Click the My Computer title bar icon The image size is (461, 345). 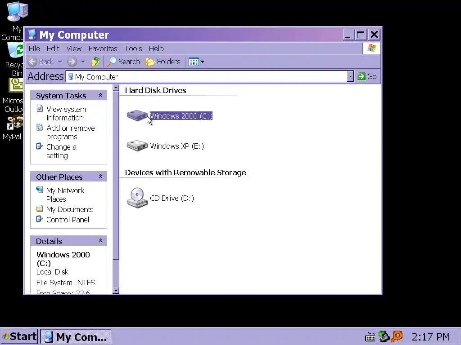coord(32,35)
